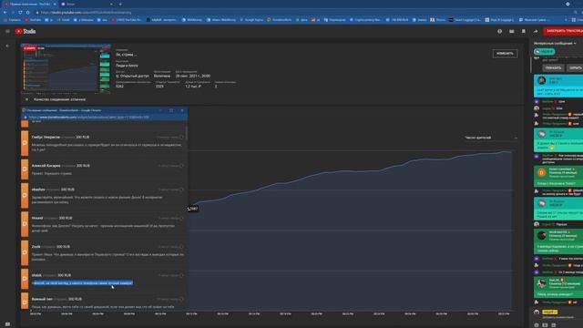Maximize the DonationAlerts popup window

click(x=171, y=110)
